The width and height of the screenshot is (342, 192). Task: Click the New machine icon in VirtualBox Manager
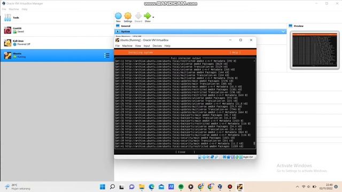tap(118, 17)
